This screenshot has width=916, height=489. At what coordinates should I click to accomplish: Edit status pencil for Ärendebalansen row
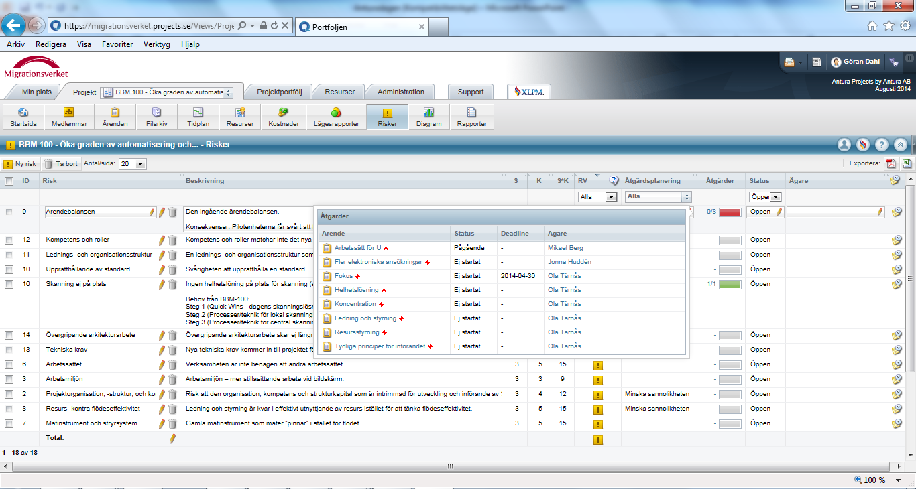point(780,212)
